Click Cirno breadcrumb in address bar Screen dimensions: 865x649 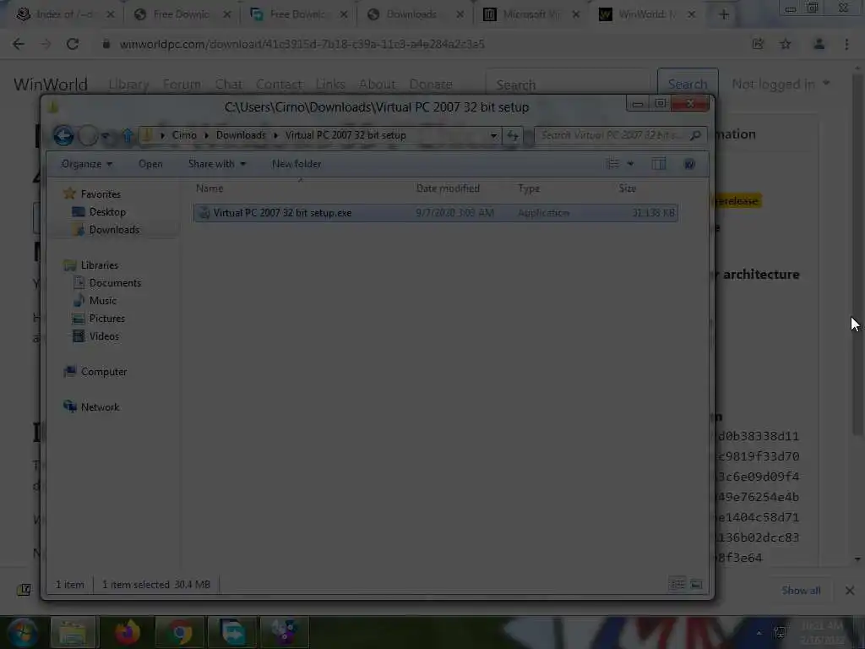(x=184, y=135)
